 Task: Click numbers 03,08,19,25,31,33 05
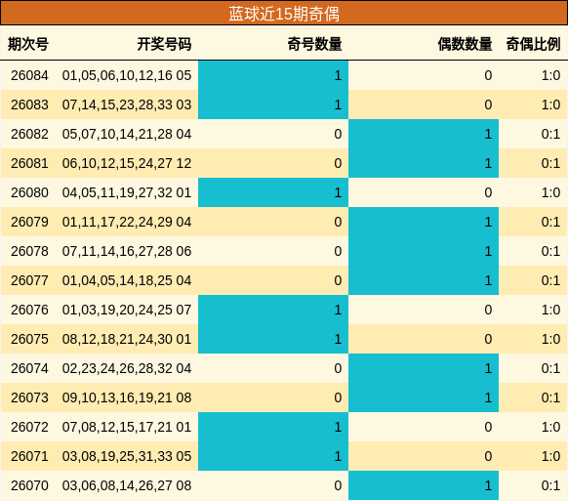[127, 456]
